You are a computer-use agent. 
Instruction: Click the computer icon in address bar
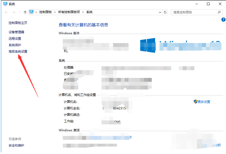(31, 12)
